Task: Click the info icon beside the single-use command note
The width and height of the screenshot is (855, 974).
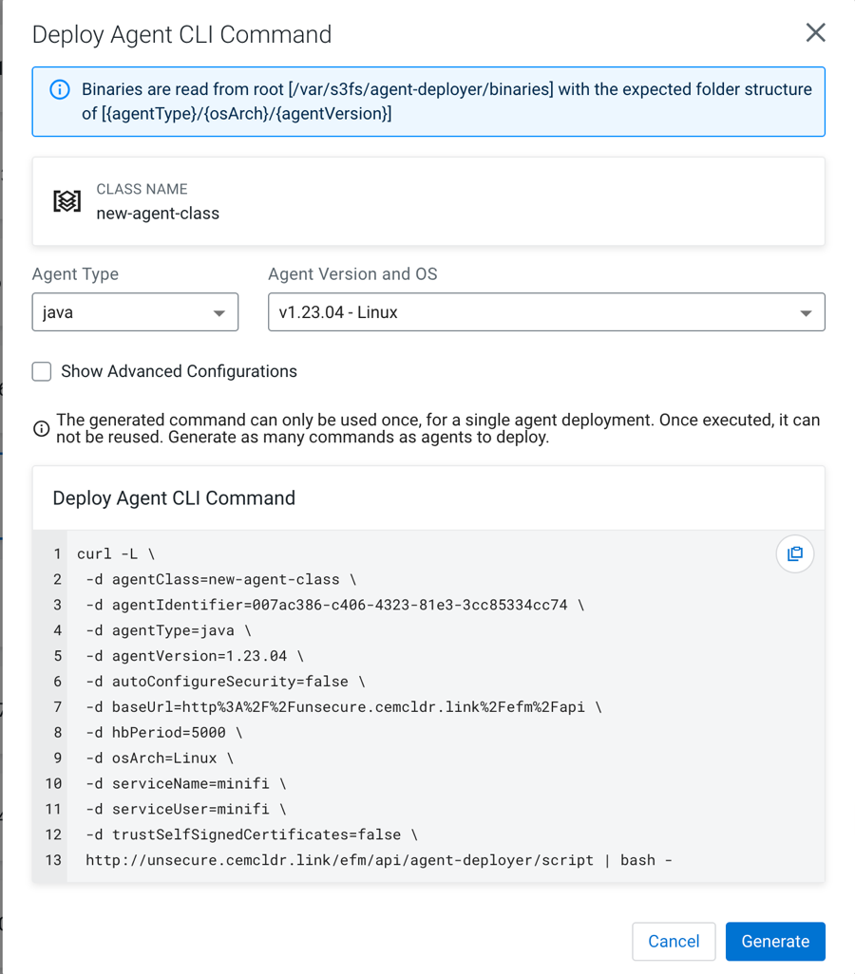Action: tap(42, 429)
